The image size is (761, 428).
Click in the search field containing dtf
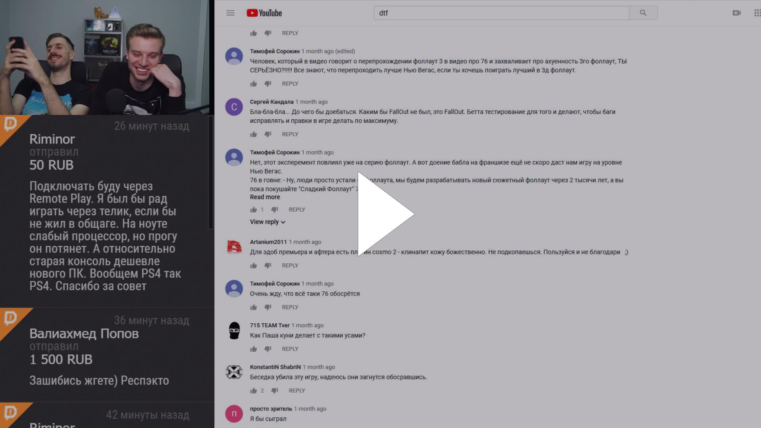[x=501, y=13]
